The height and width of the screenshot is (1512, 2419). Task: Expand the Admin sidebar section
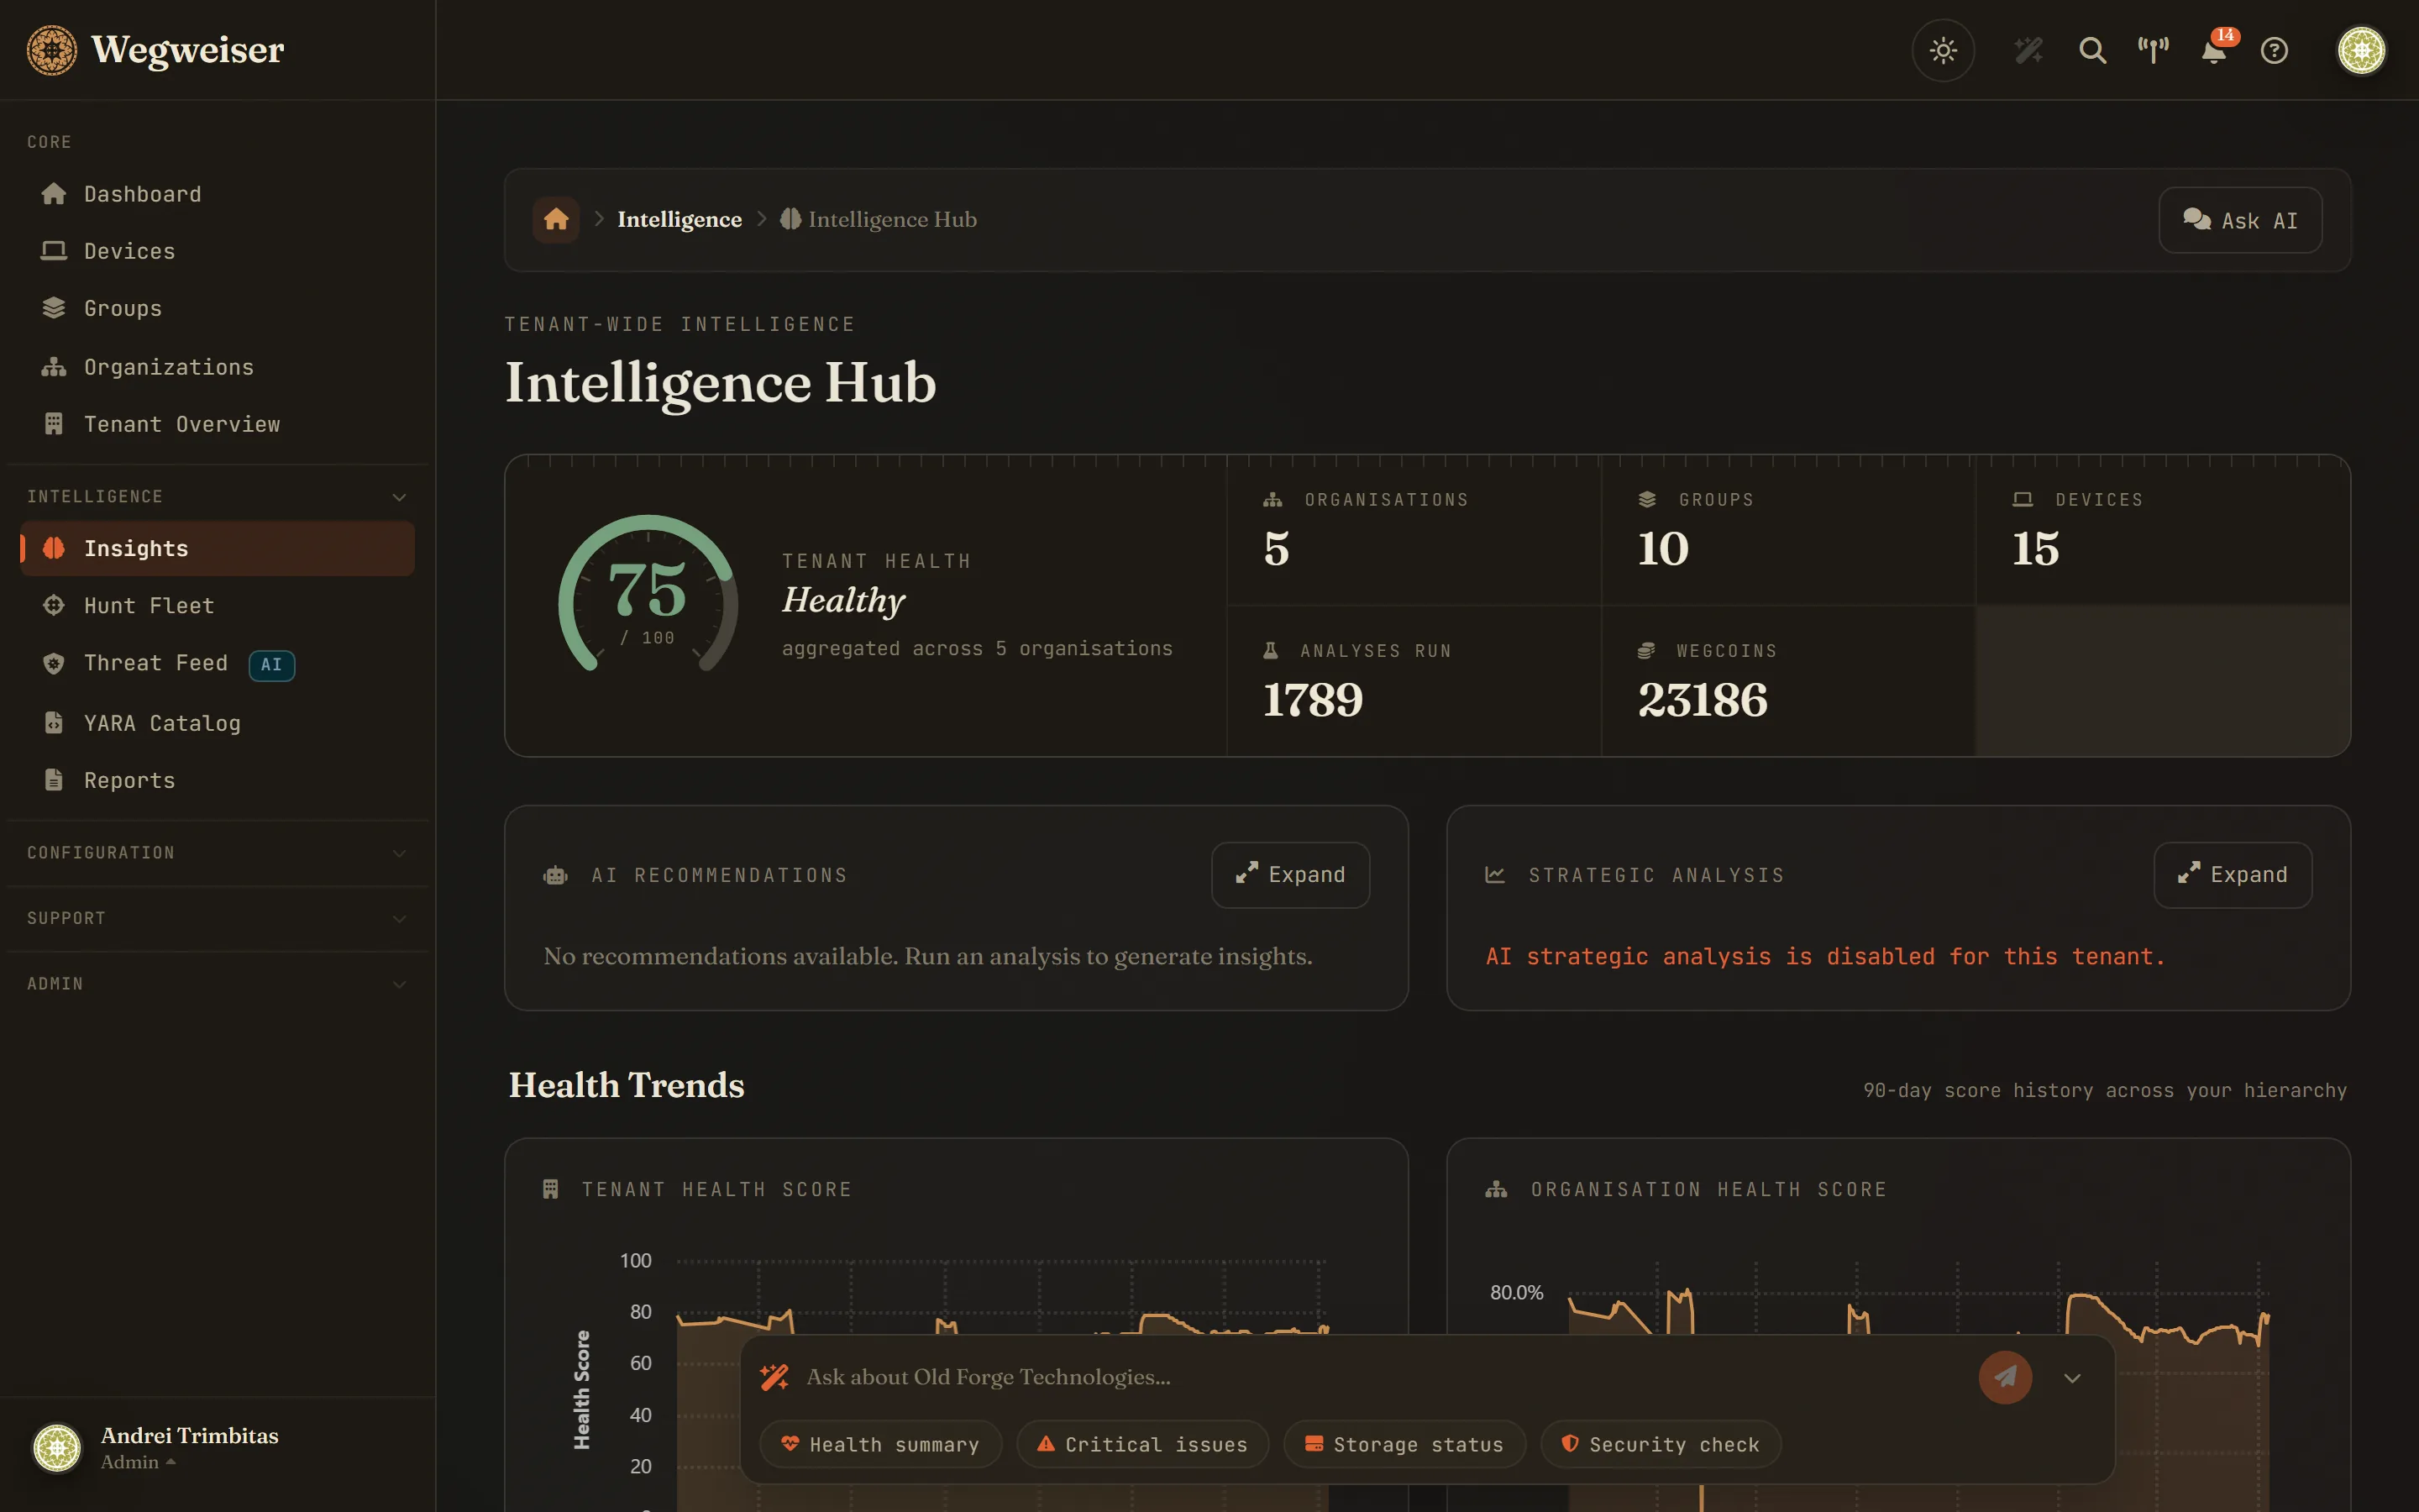tap(218, 984)
